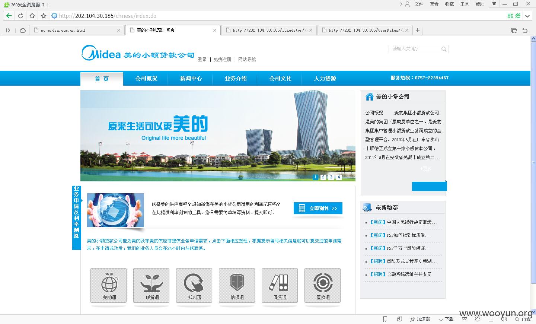This screenshot has width=536, height=324.
Task: Bookmark this page with the star icon
Action: [44, 16]
